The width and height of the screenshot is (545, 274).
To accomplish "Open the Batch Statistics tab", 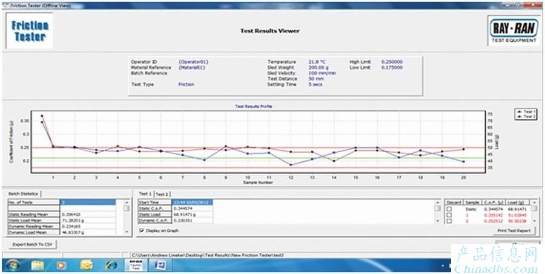I will click(24, 194).
